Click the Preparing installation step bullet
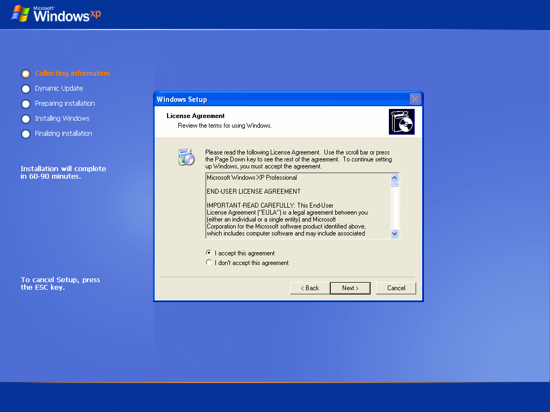Viewport: 550px width, 412px height. click(x=26, y=104)
